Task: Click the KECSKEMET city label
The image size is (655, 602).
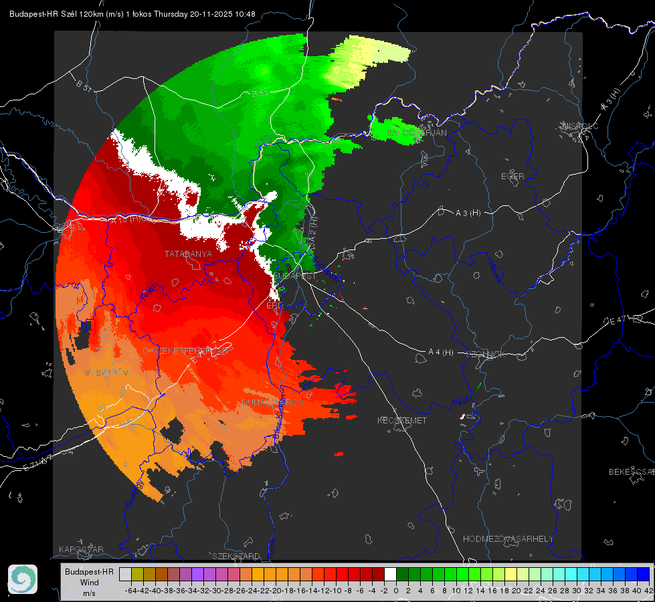Action: tap(402, 420)
